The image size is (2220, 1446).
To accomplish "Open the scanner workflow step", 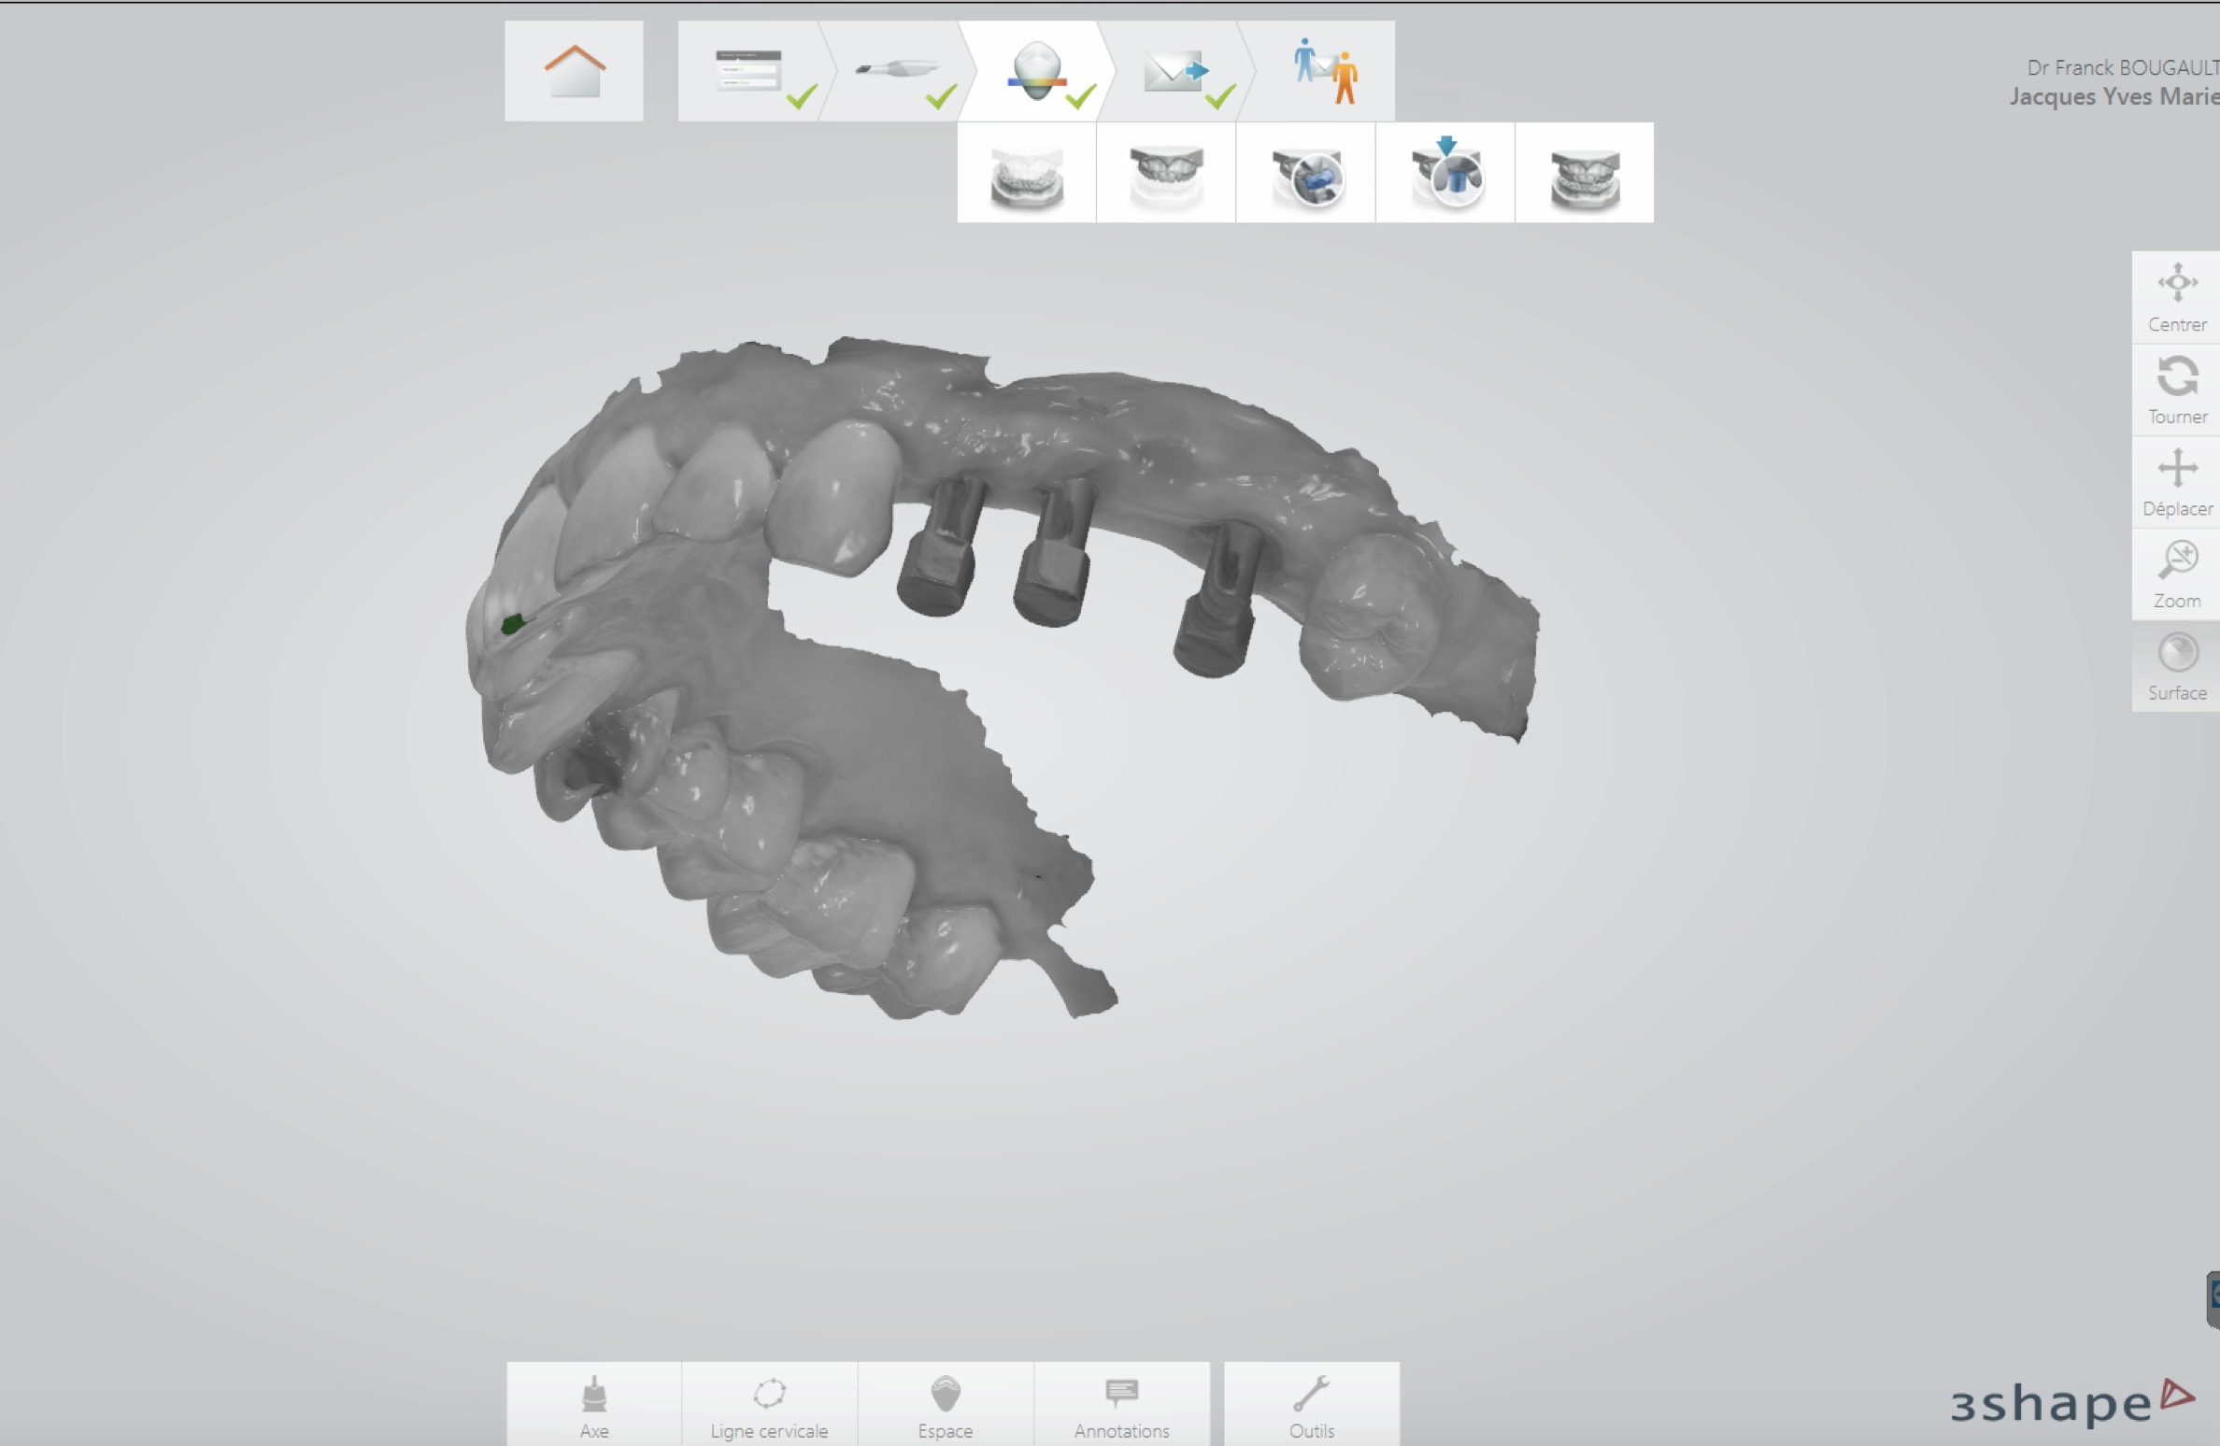I will [895, 72].
